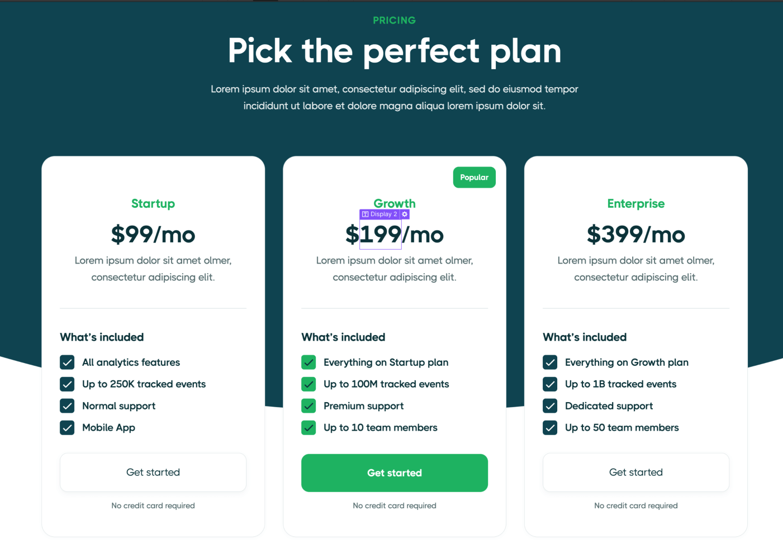
Task: Click Get started on the Growth plan
Action: (394, 473)
